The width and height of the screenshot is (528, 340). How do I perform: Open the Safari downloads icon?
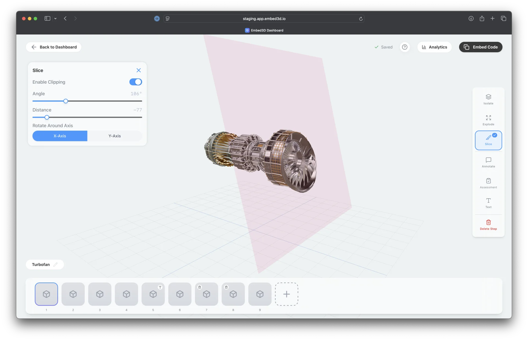pyautogui.click(x=471, y=18)
